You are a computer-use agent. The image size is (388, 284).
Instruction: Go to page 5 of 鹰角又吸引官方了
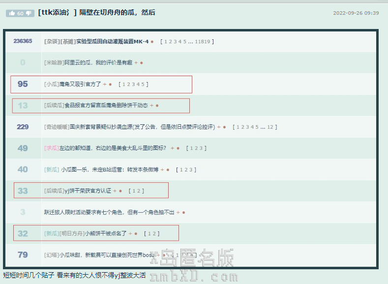tap(143, 85)
